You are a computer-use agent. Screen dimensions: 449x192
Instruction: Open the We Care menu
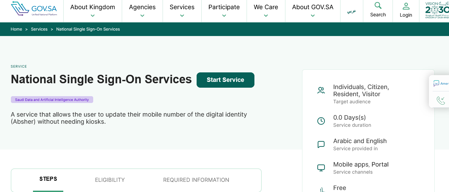coord(266,11)
